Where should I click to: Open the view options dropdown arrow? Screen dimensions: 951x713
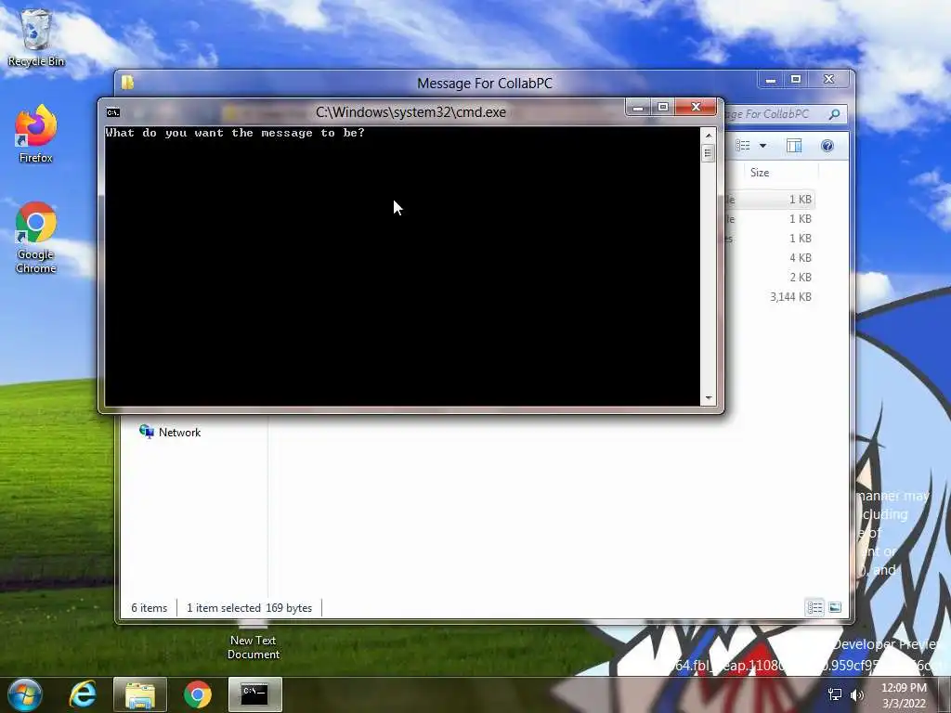pyautogui.click(x=763, y=146)
